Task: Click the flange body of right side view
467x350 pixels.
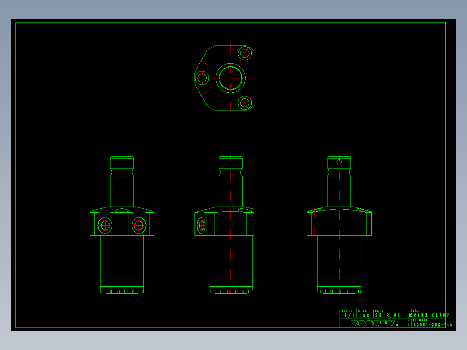Action: pos(339,222)
